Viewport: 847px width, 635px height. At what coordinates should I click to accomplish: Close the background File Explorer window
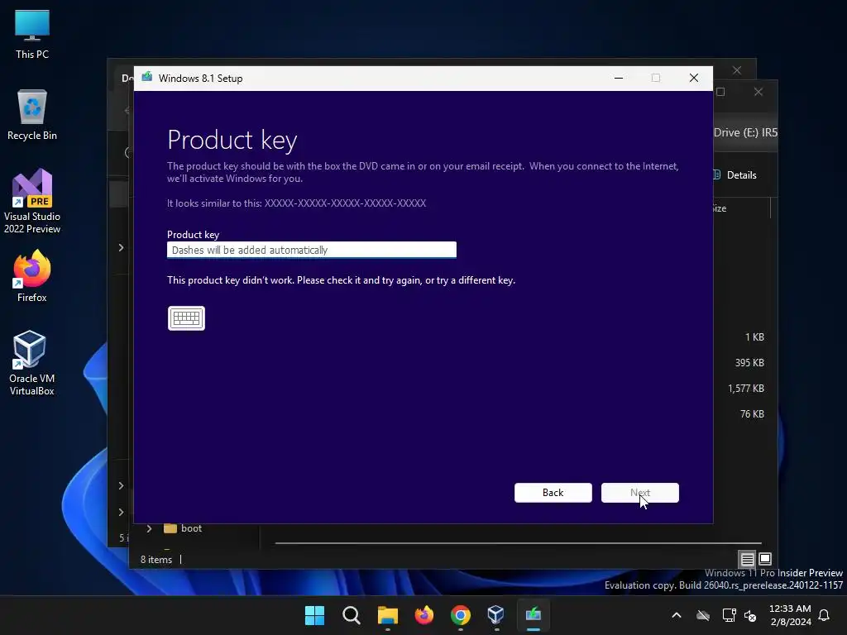click(758, 92)
